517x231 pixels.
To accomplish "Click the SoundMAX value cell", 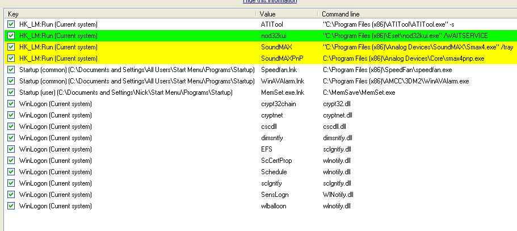I will click(x=276, y=47).
